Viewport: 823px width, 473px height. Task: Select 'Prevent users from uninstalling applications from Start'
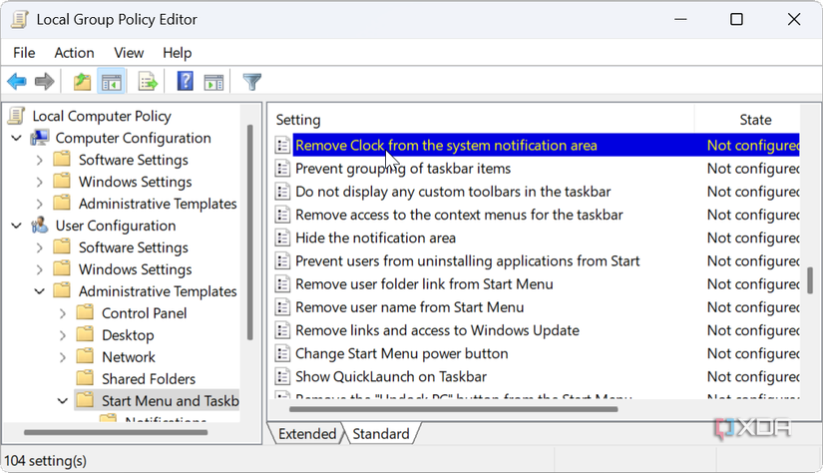click(x=468, y=260)
